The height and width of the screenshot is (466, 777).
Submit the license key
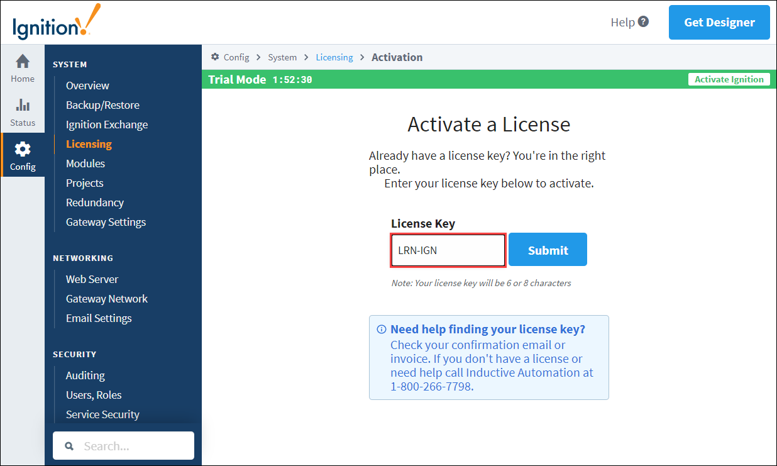pos(548,250)
